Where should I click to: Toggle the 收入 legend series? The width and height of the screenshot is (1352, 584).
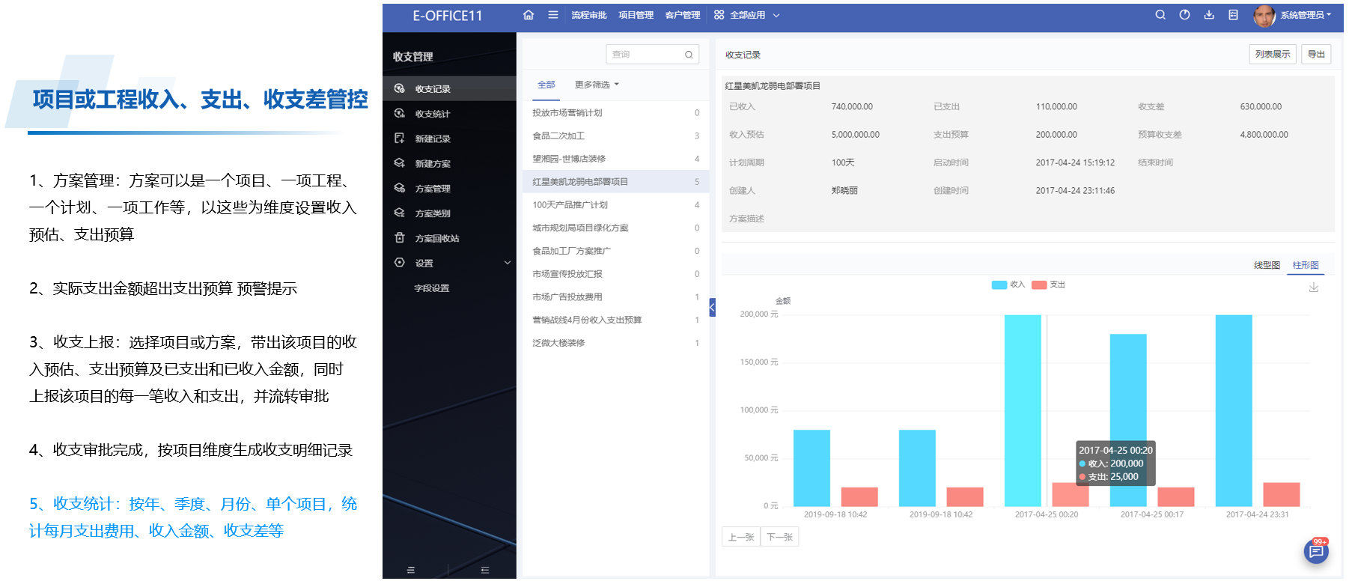[1008, 285]
